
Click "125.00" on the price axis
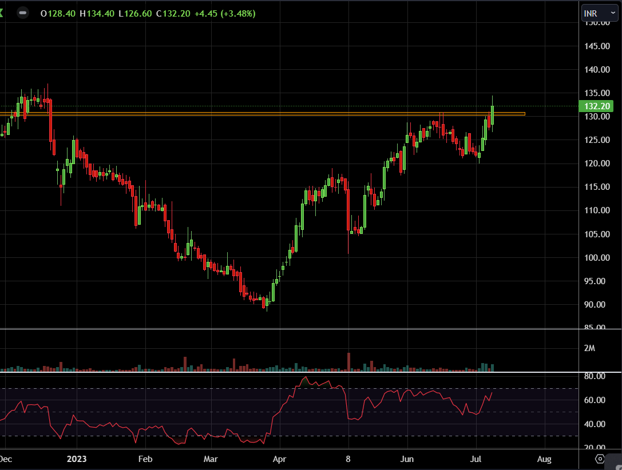click(x=597, y=140)
